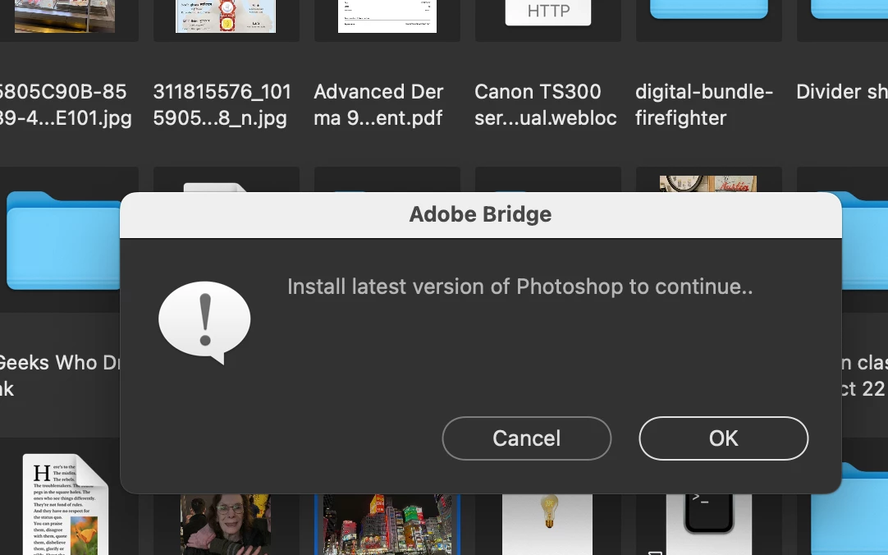This screenshot has width=888, height=555.
Task: Select the 5805C90B photo thumbnail
Action: pos(65,16)
